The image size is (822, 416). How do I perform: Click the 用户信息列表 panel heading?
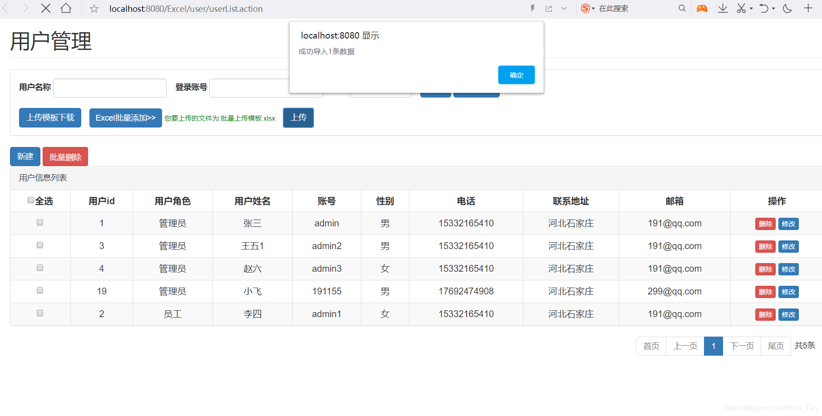43,178
